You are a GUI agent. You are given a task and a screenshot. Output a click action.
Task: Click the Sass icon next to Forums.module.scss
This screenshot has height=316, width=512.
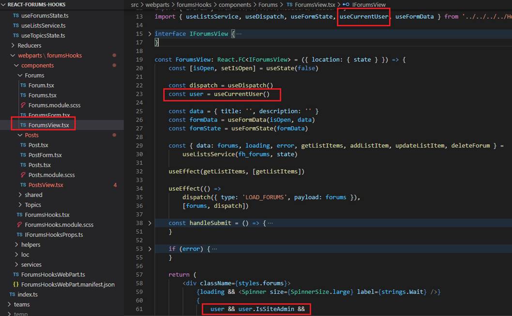23,105
